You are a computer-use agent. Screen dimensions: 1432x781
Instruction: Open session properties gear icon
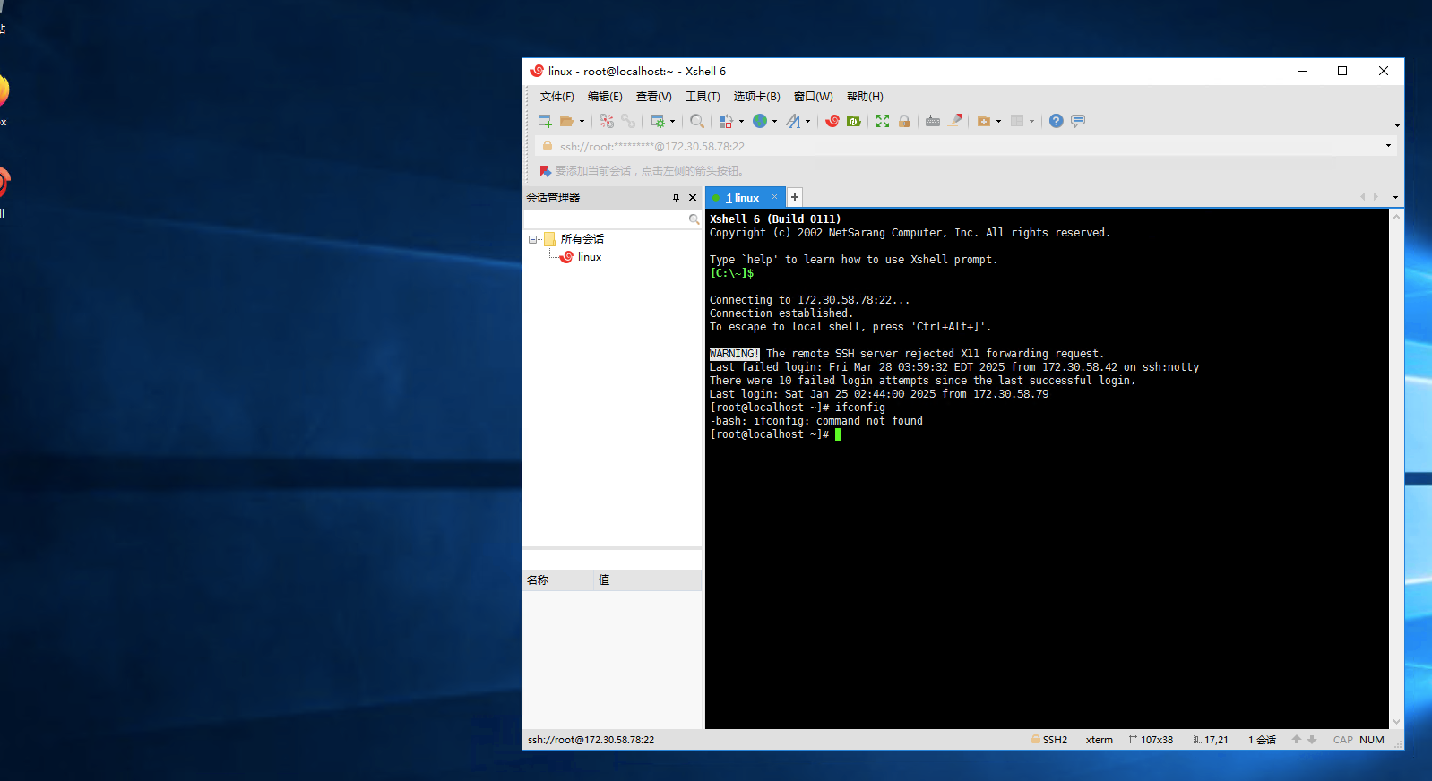[x=658, y=121]
